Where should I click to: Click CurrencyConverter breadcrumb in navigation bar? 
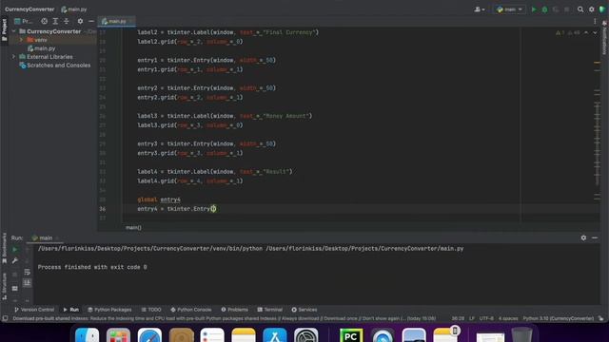29,9
